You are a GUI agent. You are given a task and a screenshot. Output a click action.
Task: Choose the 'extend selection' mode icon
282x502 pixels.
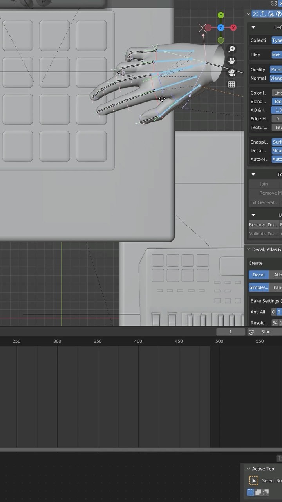258,492
